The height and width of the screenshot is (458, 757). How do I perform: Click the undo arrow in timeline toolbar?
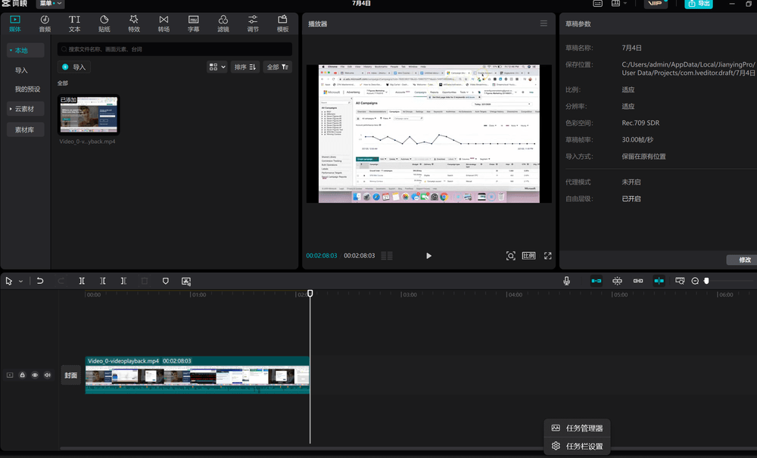40,281
